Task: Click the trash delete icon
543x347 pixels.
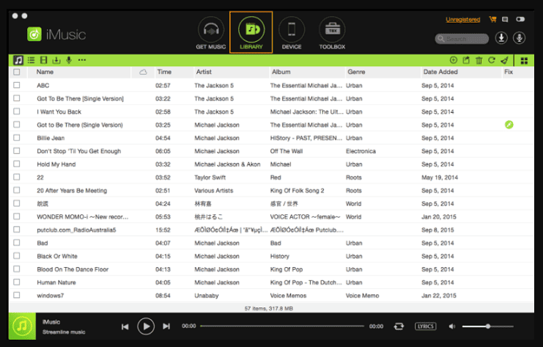Action: [x=479, y=60]
